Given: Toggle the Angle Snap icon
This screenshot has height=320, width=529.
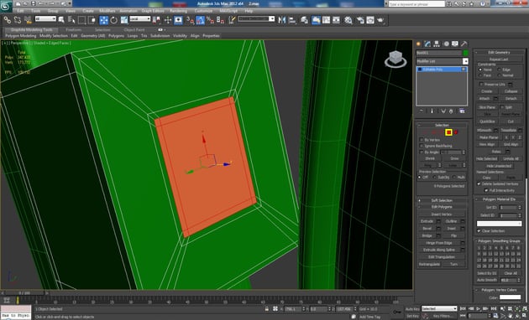Looking at the screenshot, I should (x=200, y=20).
